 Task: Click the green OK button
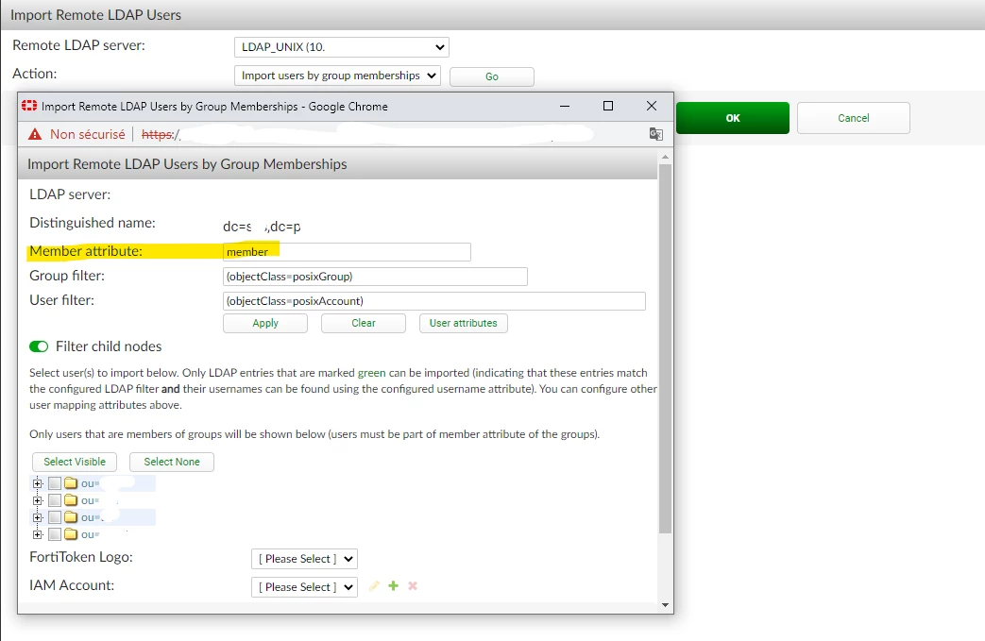[733, 118]
